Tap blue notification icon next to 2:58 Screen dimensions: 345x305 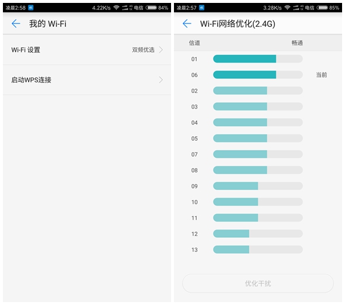30,8
